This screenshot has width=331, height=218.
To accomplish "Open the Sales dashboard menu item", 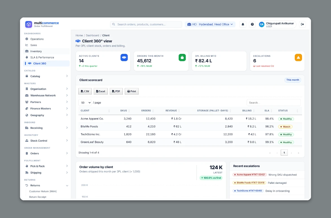I will coord(46,45).
